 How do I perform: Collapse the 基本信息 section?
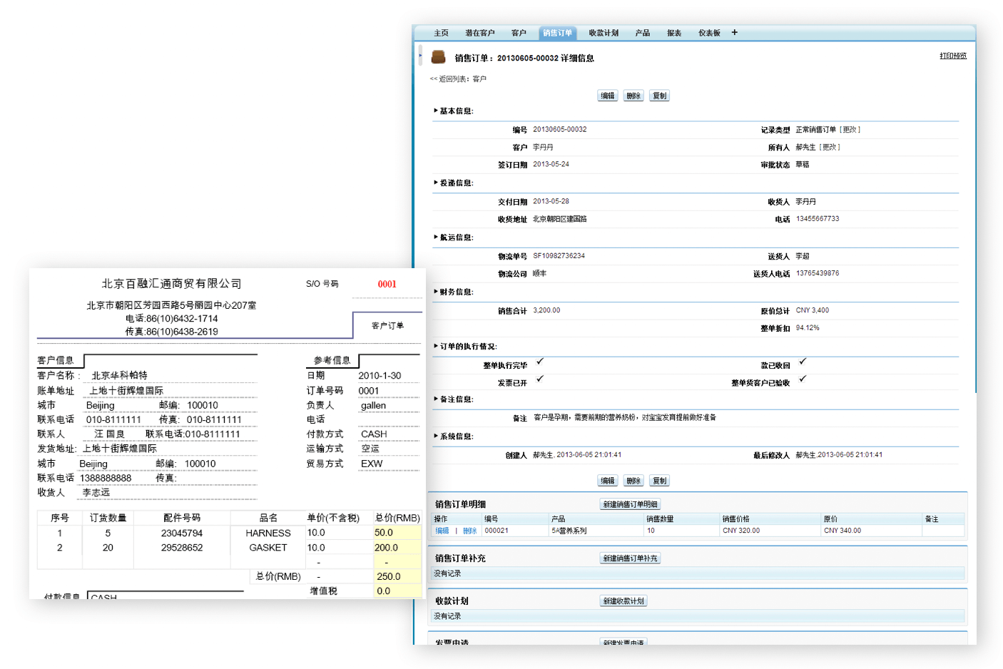point(436,111)
